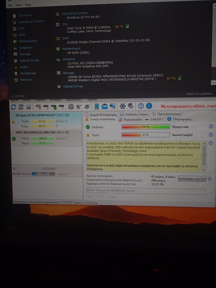The image size is (216, 288).
Task: Click Operating System heading in Speccy summary
Action: pyautogui.click(x=74, y=13)
